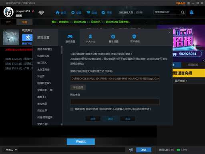This screenshot has height=154, width=205.
Task: Select the orange 房间 room tab
Action: (24, 22)
